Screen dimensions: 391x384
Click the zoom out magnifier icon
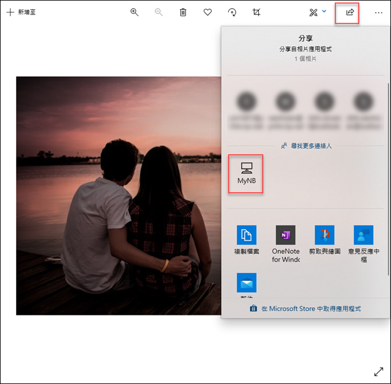click(159, 12)
